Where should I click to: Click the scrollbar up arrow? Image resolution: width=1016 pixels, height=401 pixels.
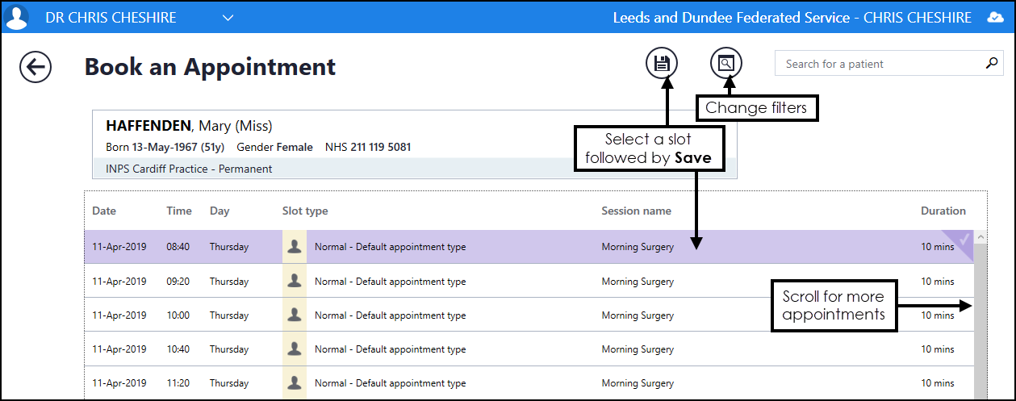point(980,237)
